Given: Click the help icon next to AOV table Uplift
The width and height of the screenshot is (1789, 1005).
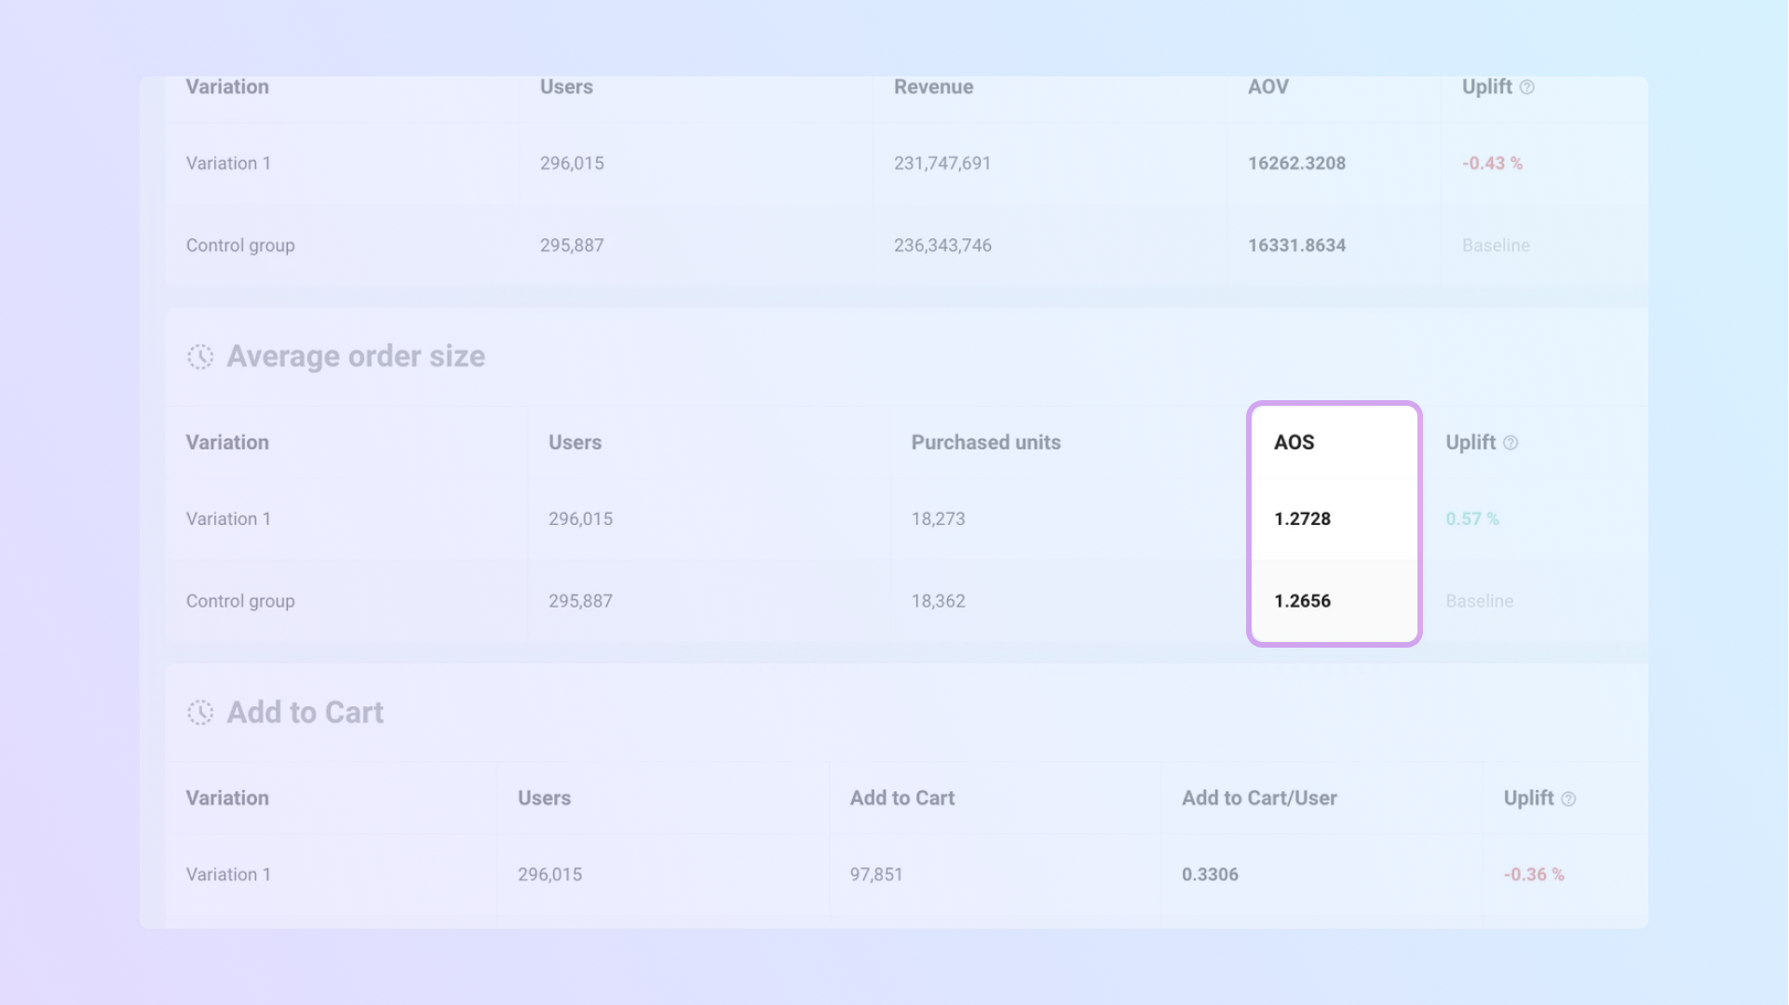Looking at the screenshot, I should (1527, 87).
